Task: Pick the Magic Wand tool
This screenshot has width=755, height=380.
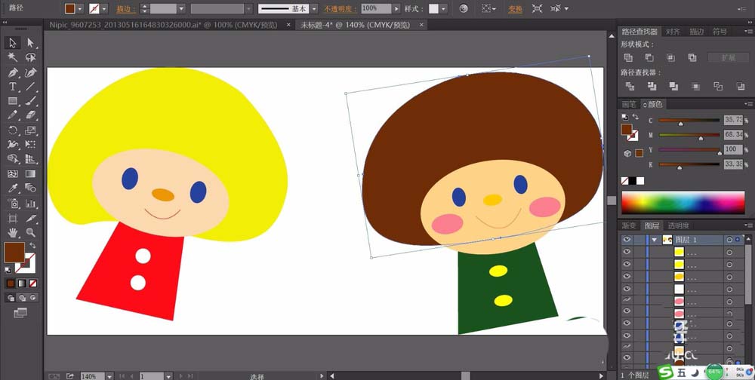Action: pos(13,57)
